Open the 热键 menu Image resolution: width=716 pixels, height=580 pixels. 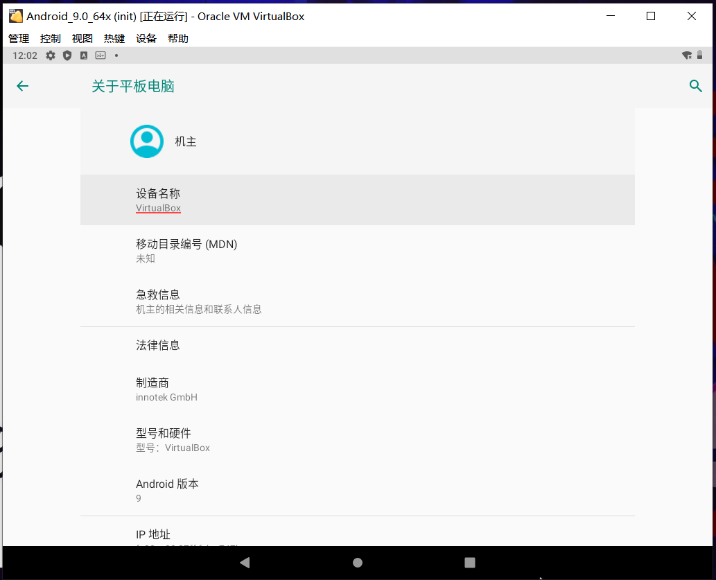tap(114, 38)
